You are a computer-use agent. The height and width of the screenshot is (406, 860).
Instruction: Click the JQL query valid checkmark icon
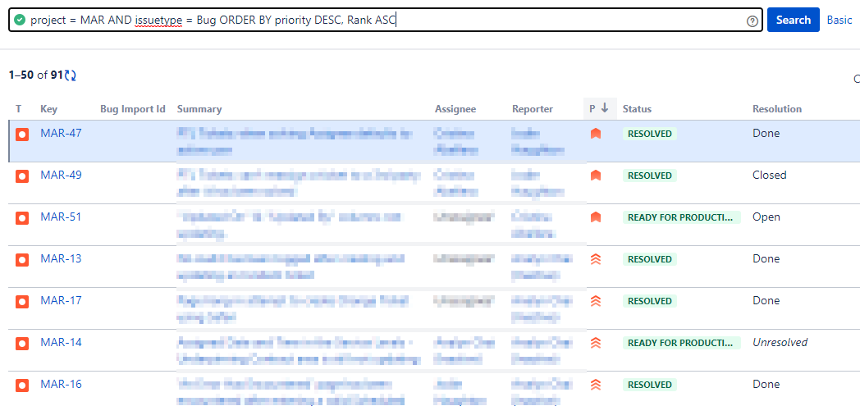point(21,21)
